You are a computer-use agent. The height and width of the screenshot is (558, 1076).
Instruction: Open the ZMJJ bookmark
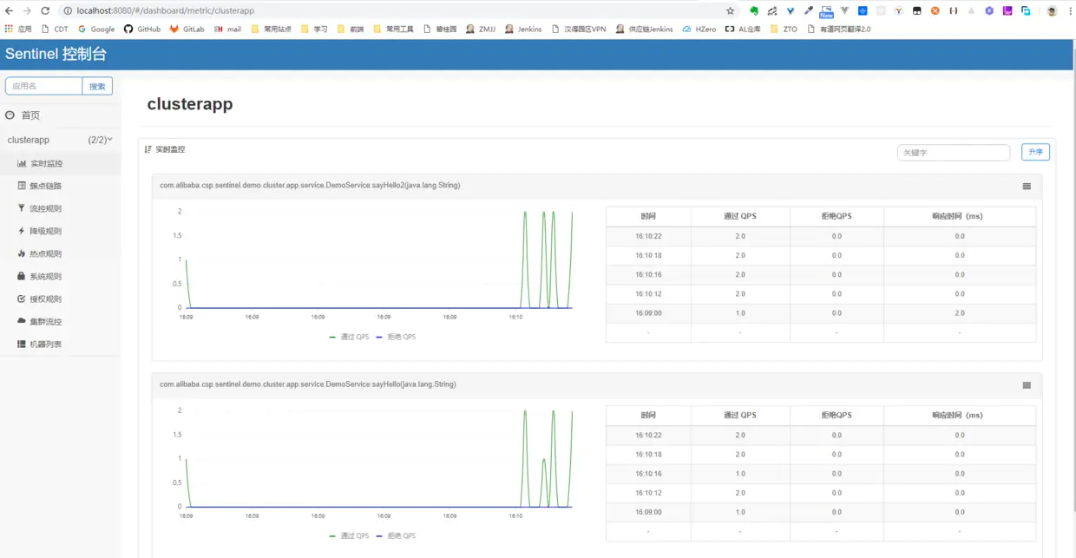[x=481, y=29]
